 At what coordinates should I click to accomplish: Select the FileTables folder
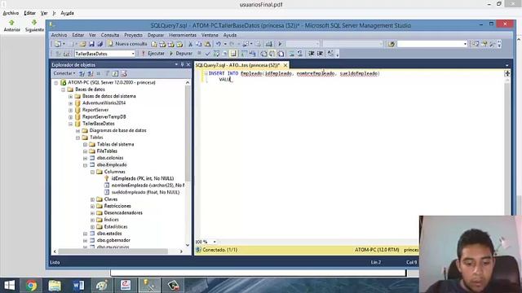coord(107,151)
